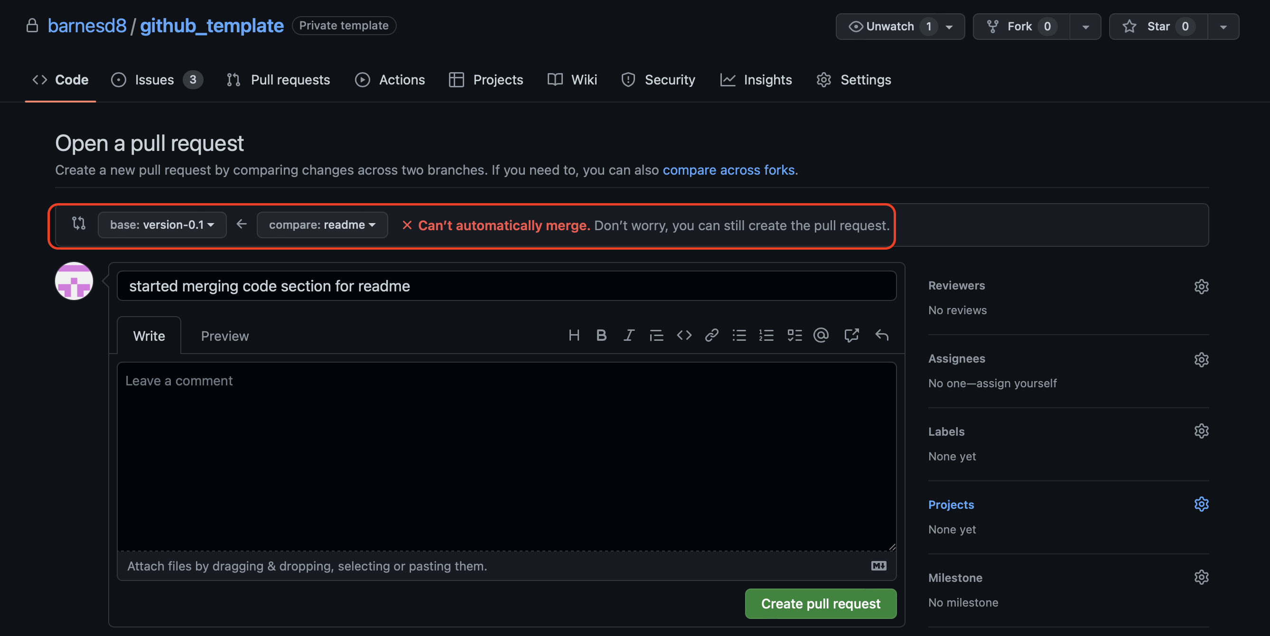Focus the Leave a comment textarea
1270x636 pixels.
pyautogui.click(x=506, y=456)
